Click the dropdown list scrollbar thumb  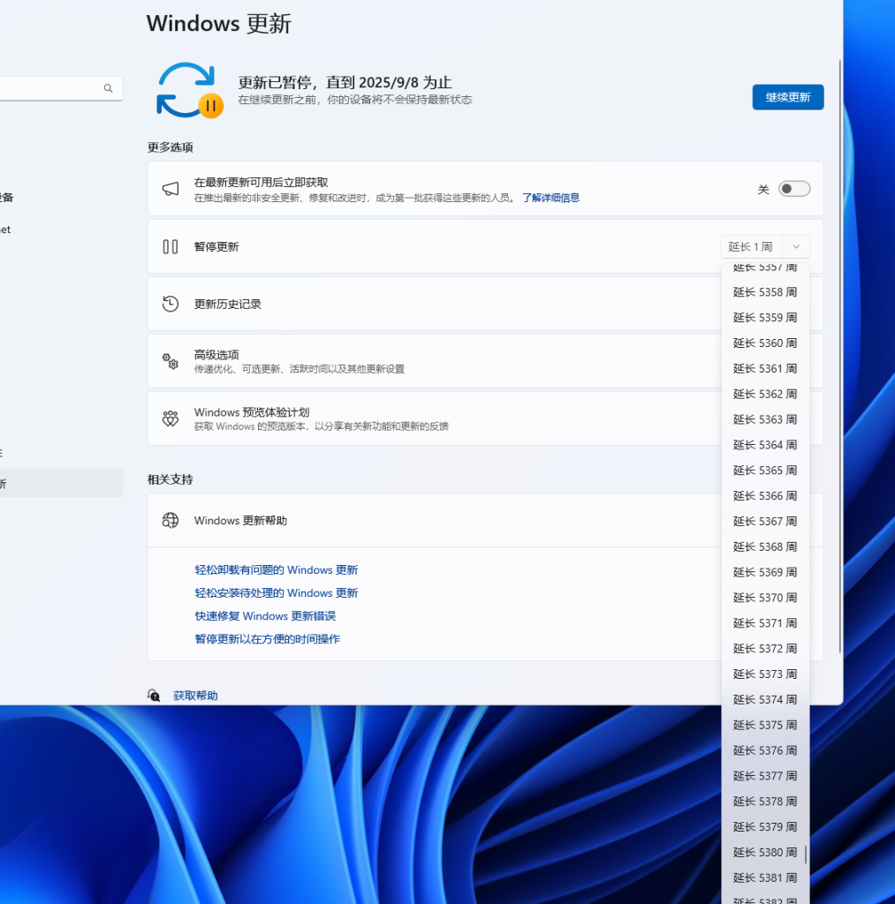(x=806, y=855)
